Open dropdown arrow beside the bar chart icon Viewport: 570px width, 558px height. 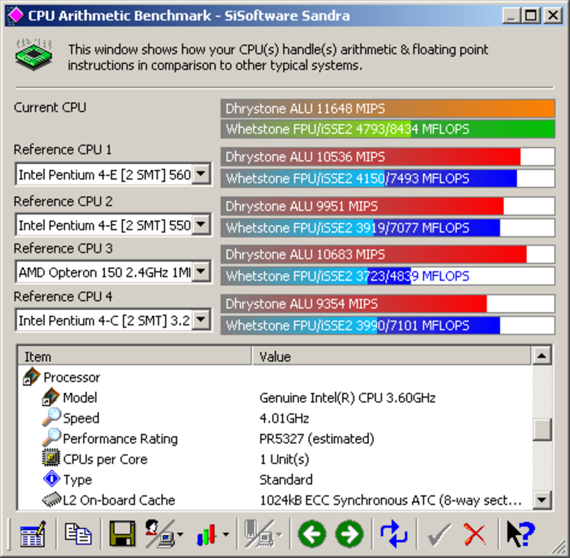click(226, 534)
